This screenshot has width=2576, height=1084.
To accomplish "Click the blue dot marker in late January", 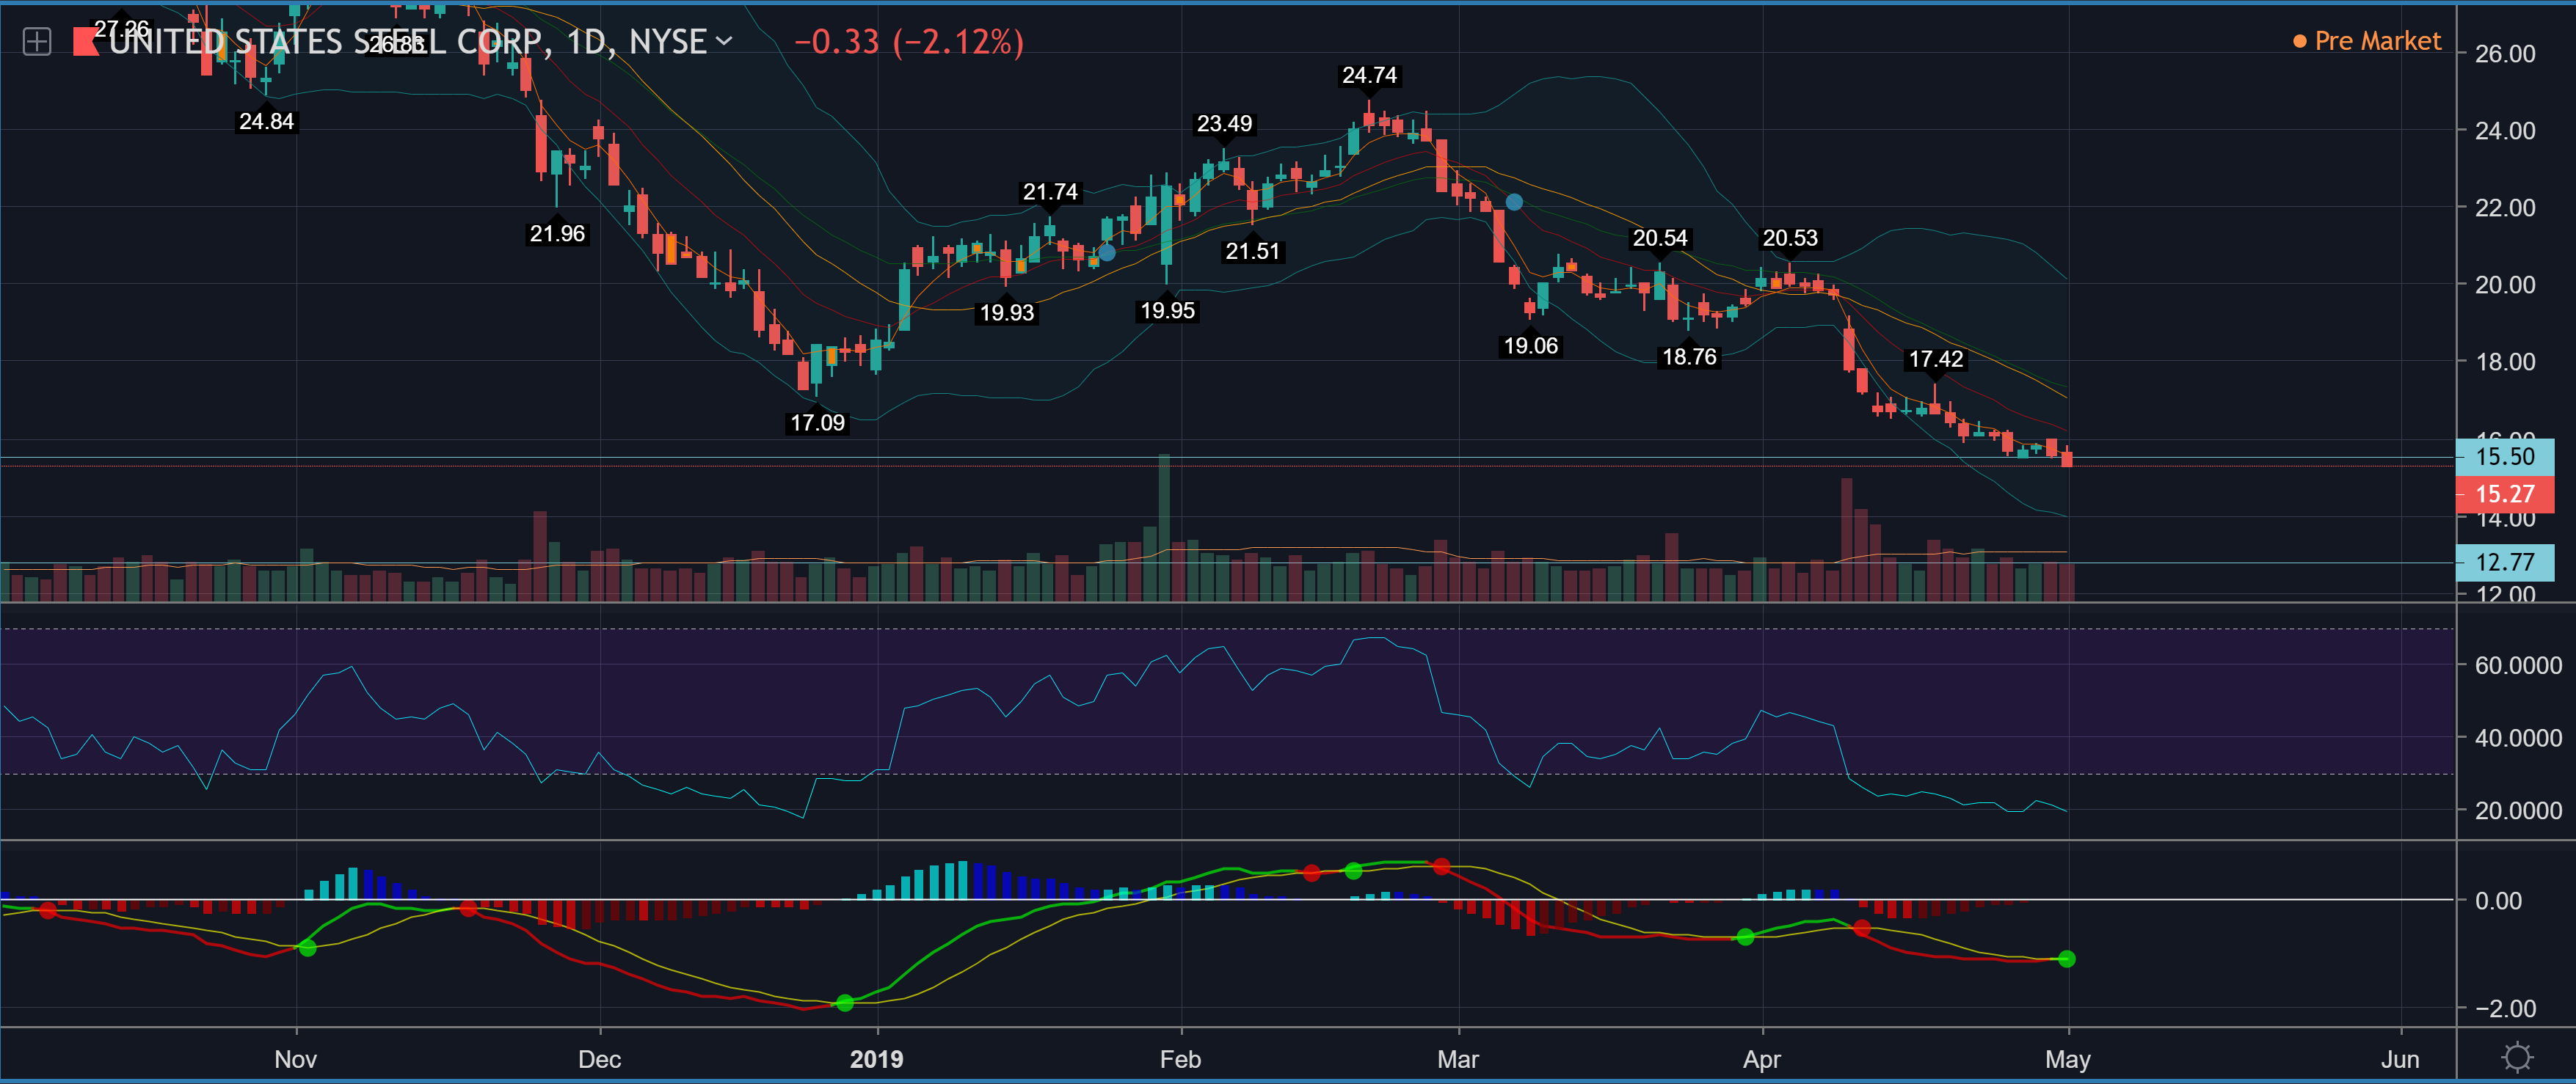I will [x=1106, y=253].
